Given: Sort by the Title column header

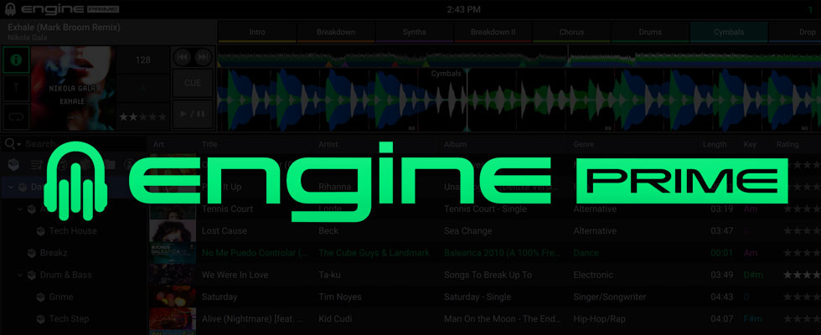Looking at the screenshot, I should [x=209, y=144].
